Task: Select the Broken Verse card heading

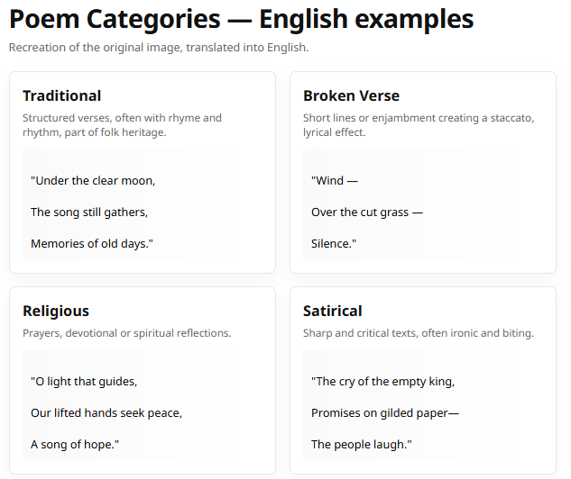Action: [351, 95]
